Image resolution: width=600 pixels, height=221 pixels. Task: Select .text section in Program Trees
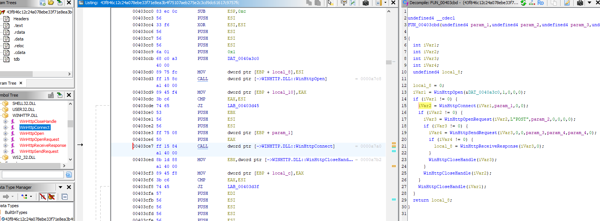[x=18, y=25]
